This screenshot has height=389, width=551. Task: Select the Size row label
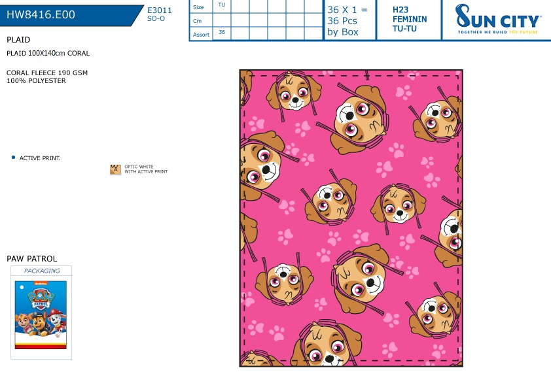click(198, 7)
